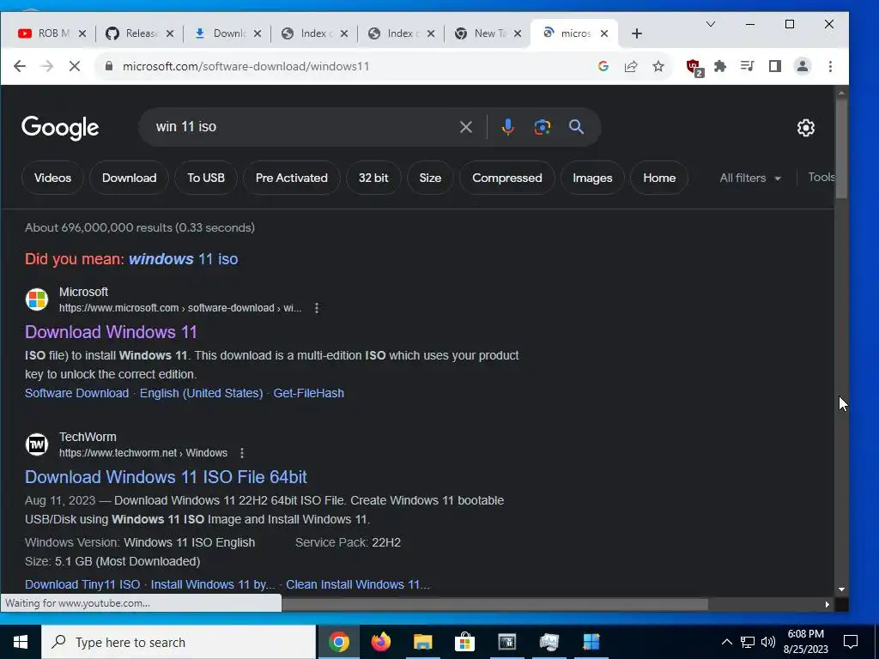Open Clean Install Windows 11 link
This screenshot has width=879, height=659.
click(358, 584)
